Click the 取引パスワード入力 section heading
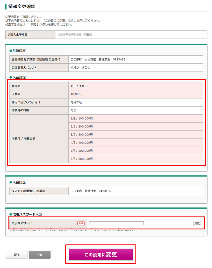The width and height of the screenshot is (212, 268). coord(25,214)
